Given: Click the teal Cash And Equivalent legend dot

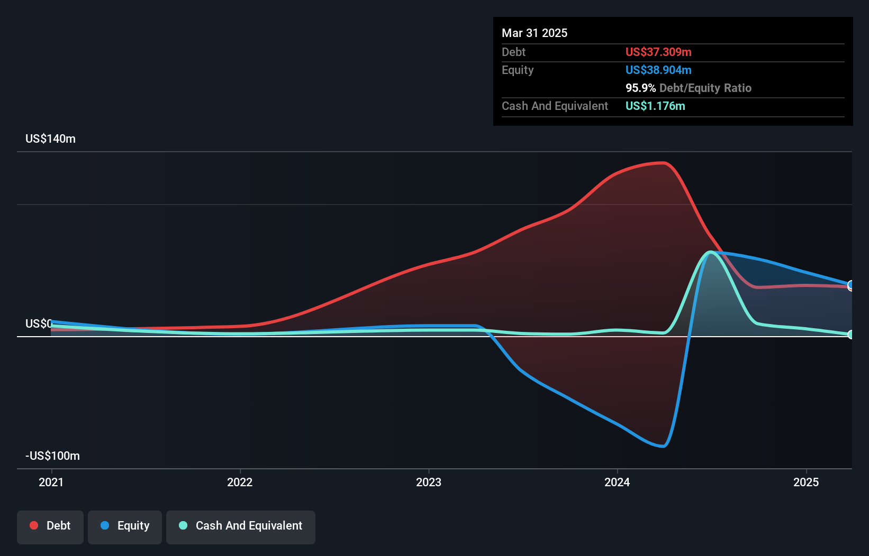Looking at the screenshot, I should tap(183, 525).
